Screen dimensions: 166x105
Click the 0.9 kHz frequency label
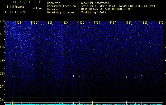[x=2, y=60]
